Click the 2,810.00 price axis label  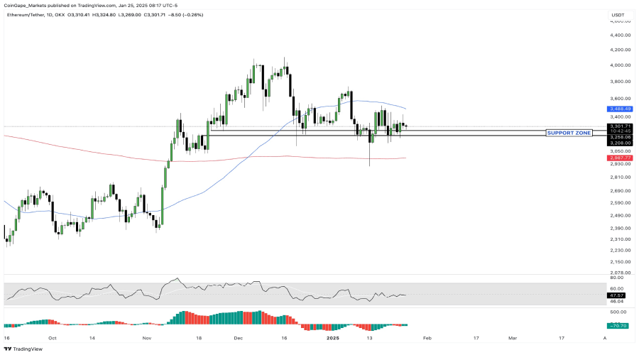(621, 177)
